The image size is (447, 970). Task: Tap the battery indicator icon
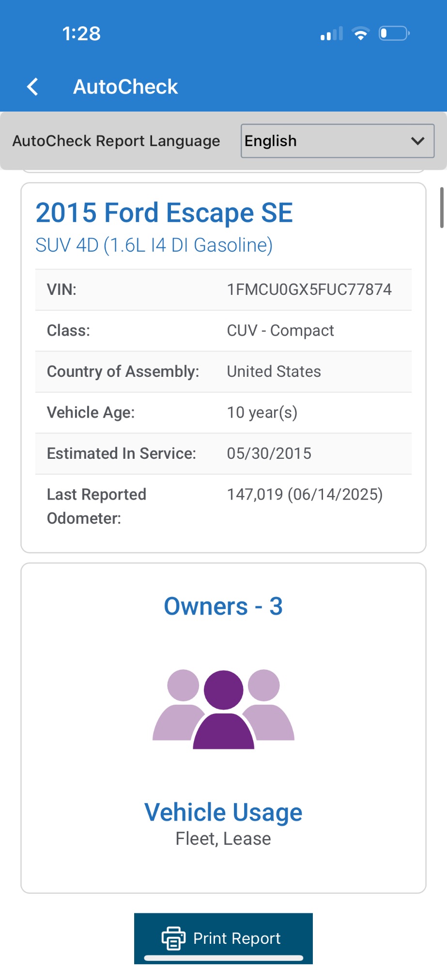click(x=394, y=33)
